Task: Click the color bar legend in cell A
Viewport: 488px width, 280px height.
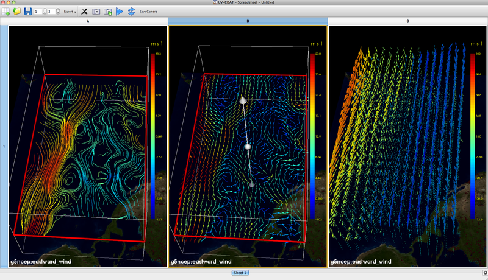Action: [x=152, y=135]
